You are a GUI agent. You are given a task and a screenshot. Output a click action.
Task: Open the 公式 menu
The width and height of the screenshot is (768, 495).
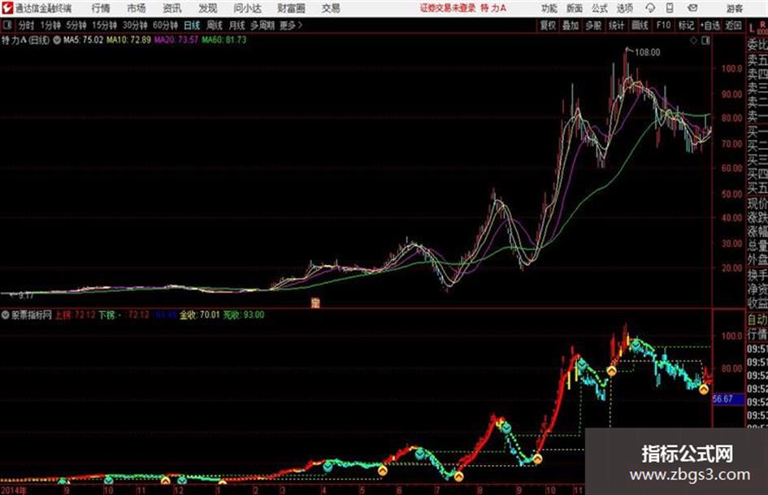tap(600, 8)
